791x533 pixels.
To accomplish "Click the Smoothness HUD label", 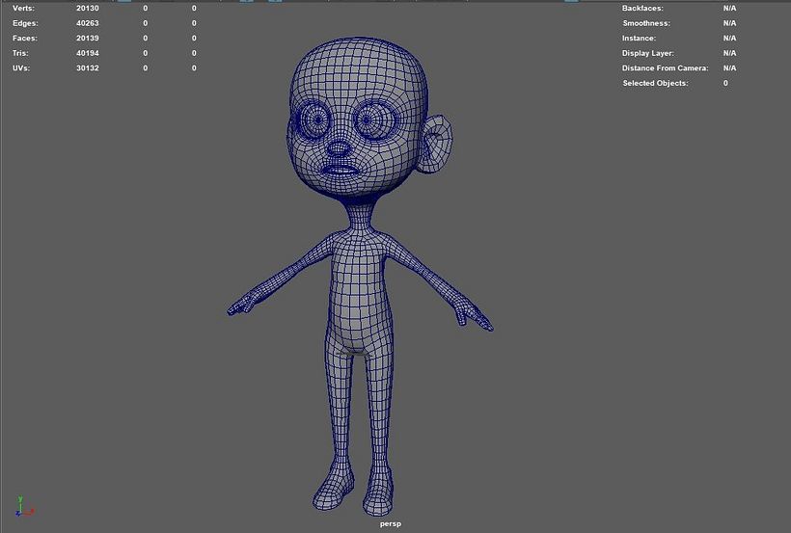I will [x=645, y=23].
